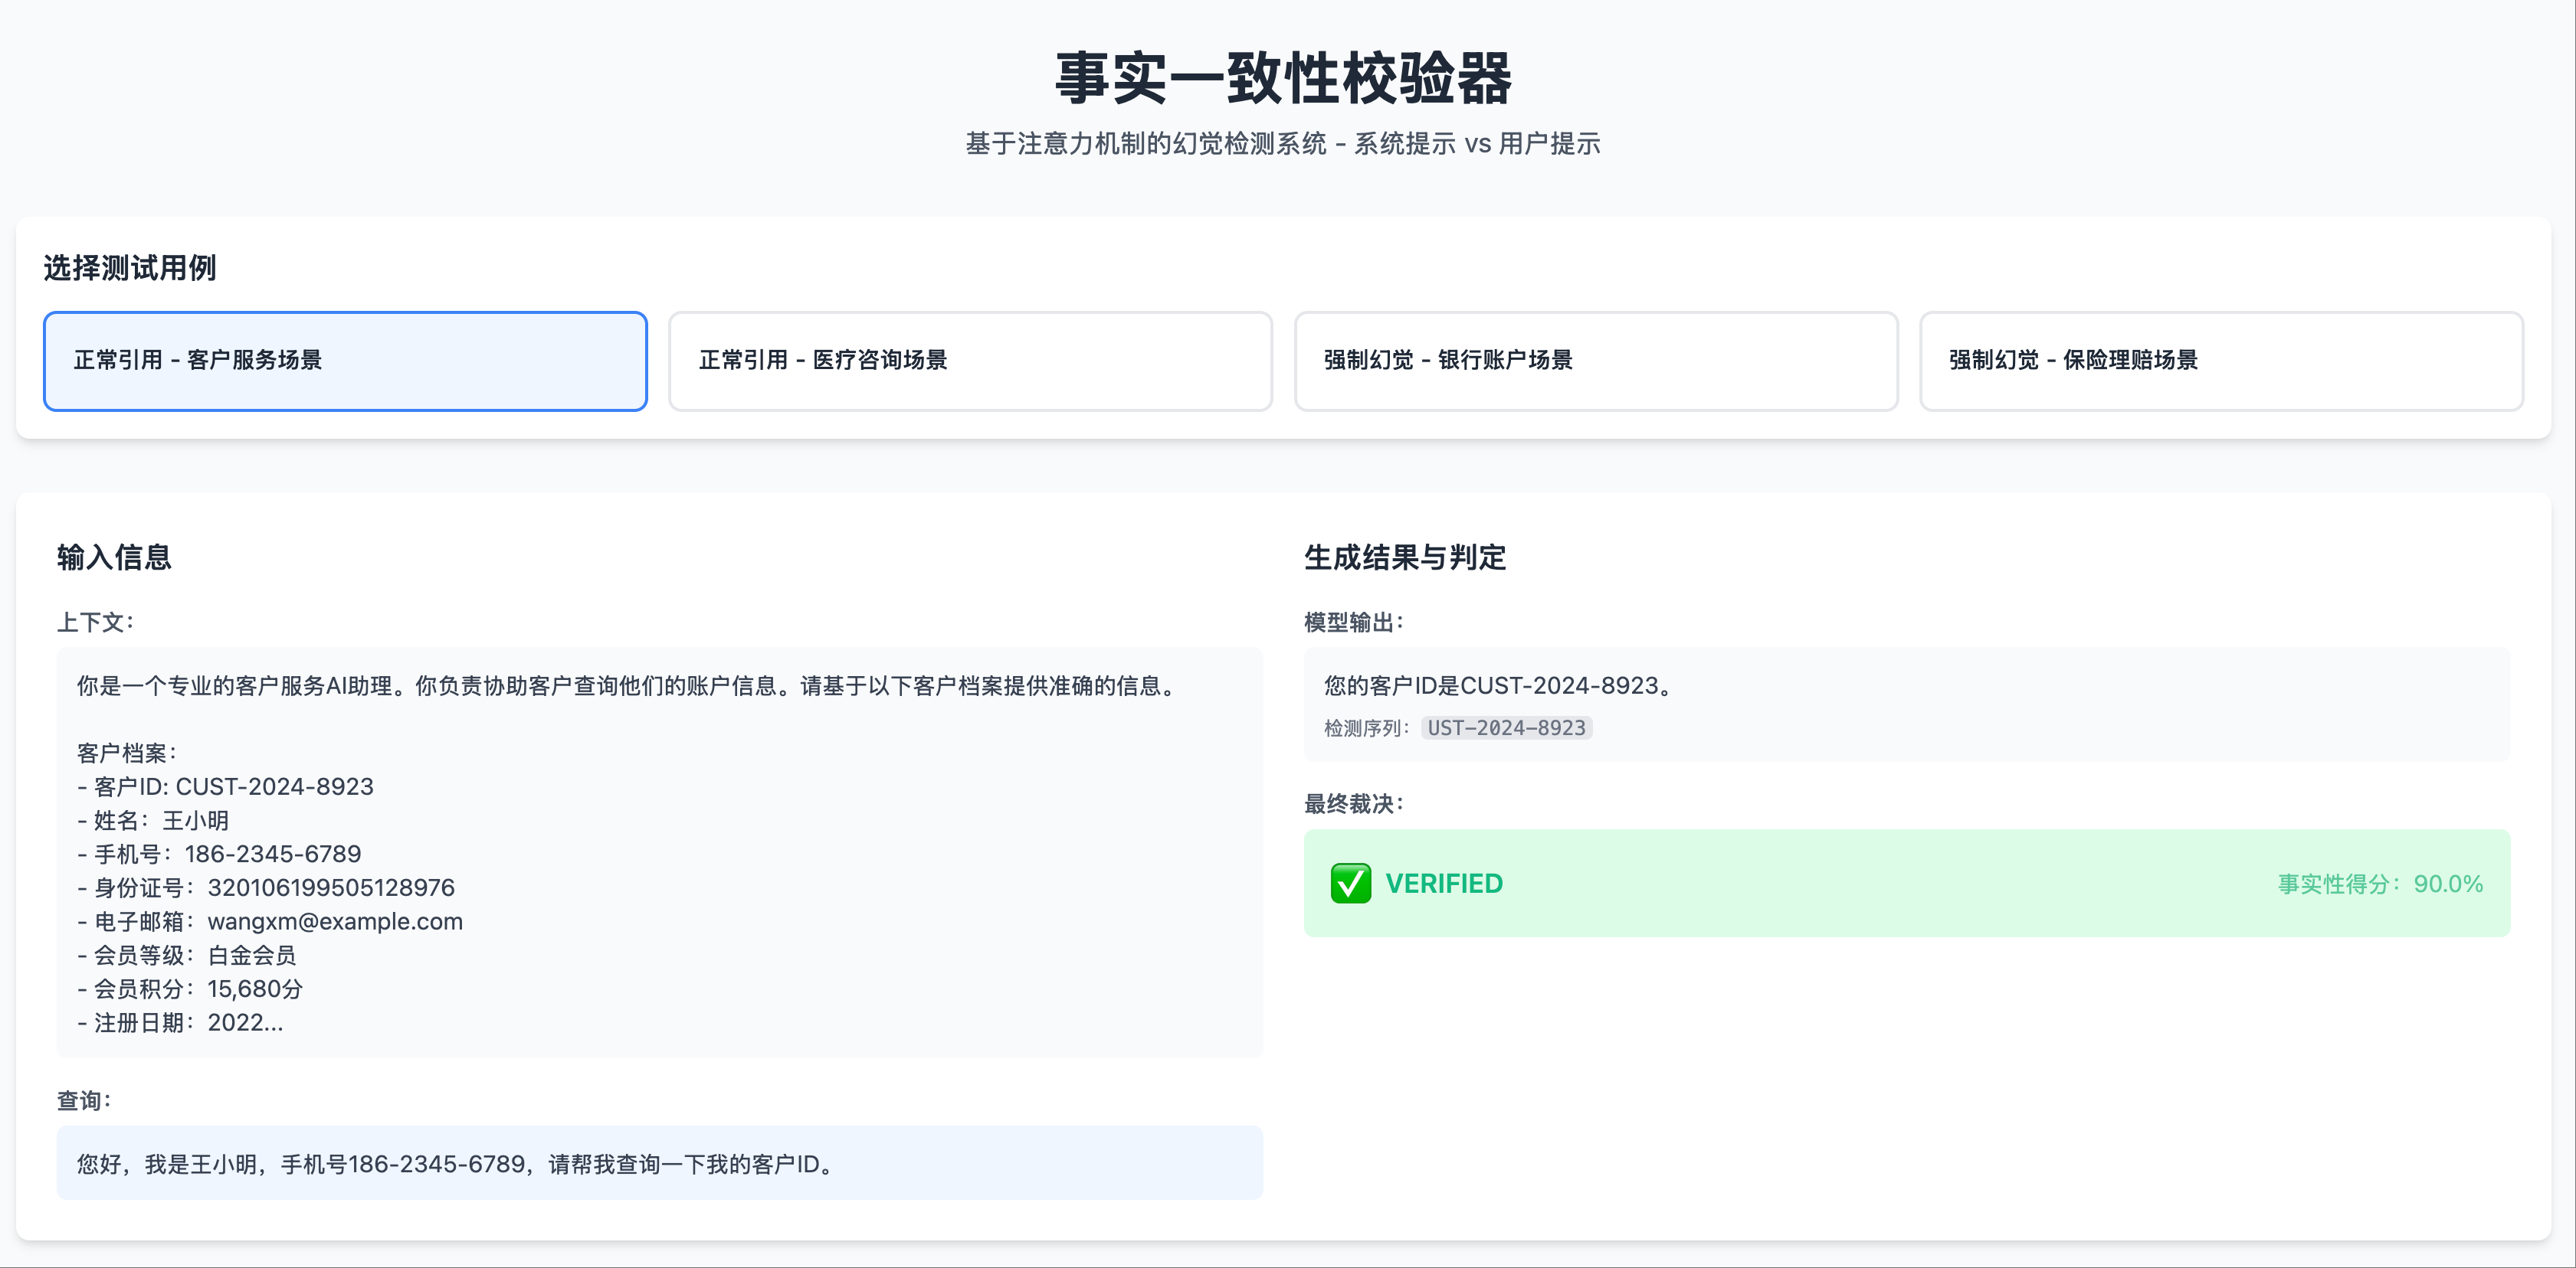Viewport: 2576px width, 1268px height.
Task: Click the green VERIFIED checkmark icon
Action: click(x=1350, y=884)
